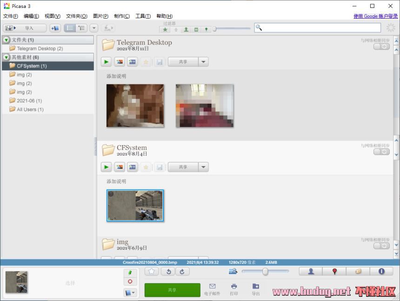
Task: Collapse the 文件夹 section in the sidebar
Action: (7, 40)
